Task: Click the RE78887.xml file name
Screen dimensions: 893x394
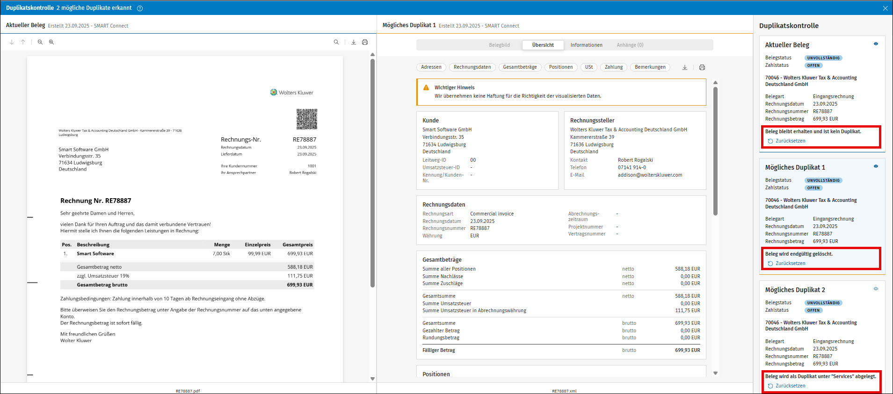Action: [x=564, y=391]
